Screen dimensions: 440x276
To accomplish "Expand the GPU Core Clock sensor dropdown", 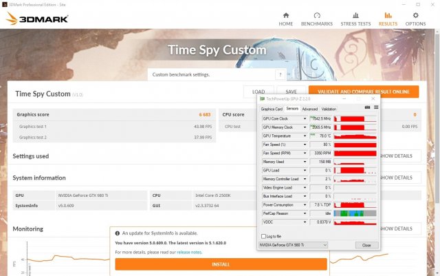I will pyautogui.click(x=305, y=118).
